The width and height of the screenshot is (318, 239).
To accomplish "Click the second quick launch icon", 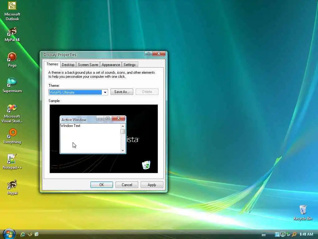I will 30,234.
